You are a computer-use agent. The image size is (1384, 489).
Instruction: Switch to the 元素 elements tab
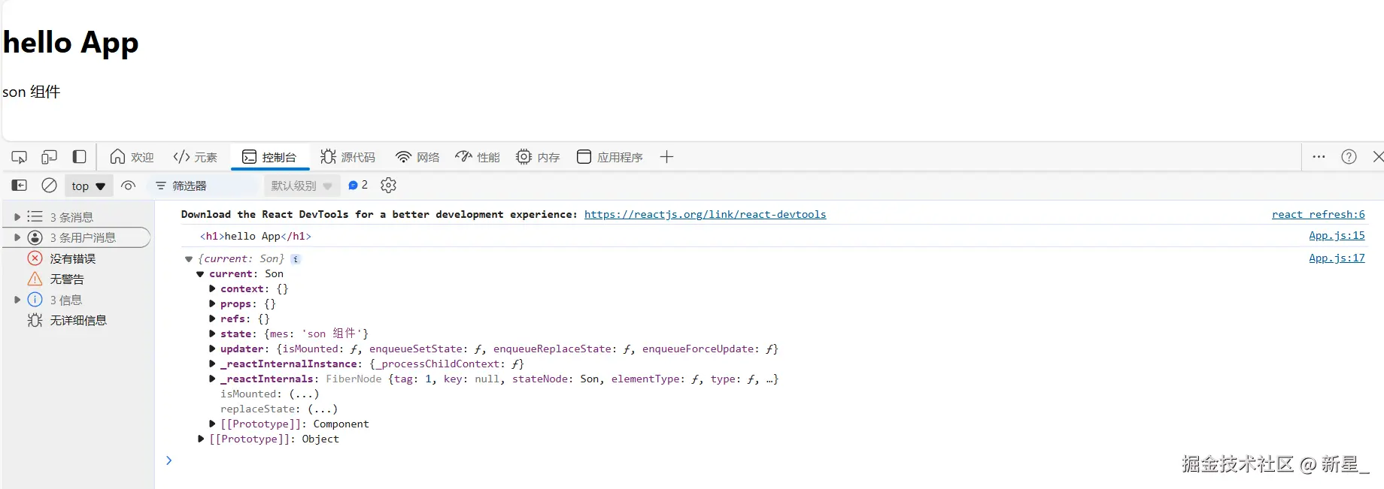click(x=195, y=157)
